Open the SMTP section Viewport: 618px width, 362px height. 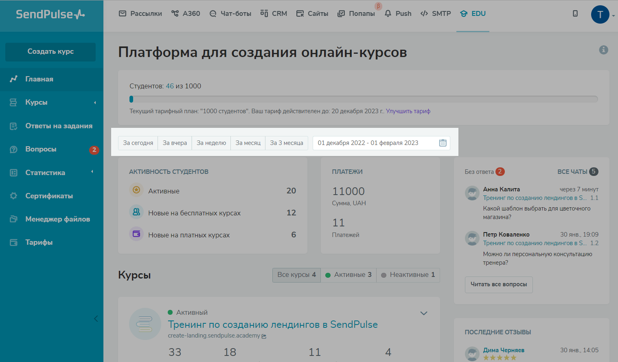point(436,13)
